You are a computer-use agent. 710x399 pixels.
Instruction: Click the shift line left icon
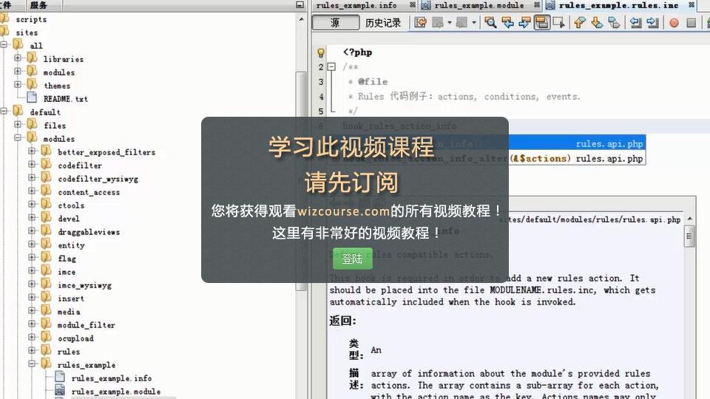coord(636,23)
